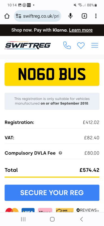Open Chrome three-dot overflow menu
Viewport: 104px width, 226px height.
pos(96,16)
